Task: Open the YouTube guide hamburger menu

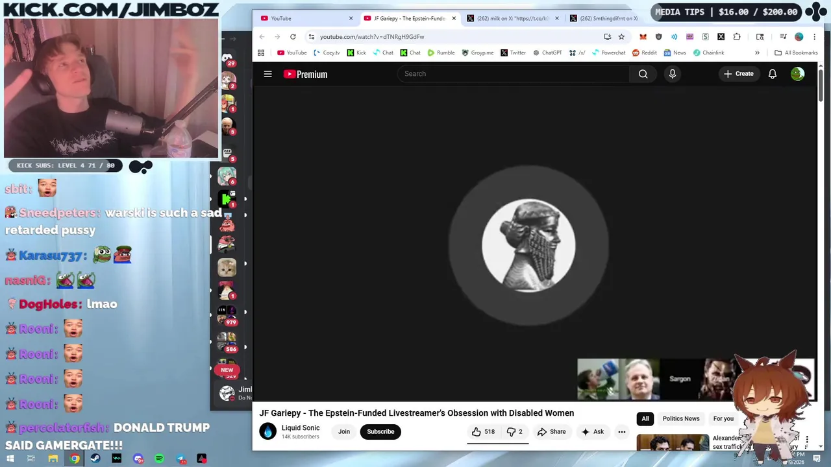Action: coord(267,74)
